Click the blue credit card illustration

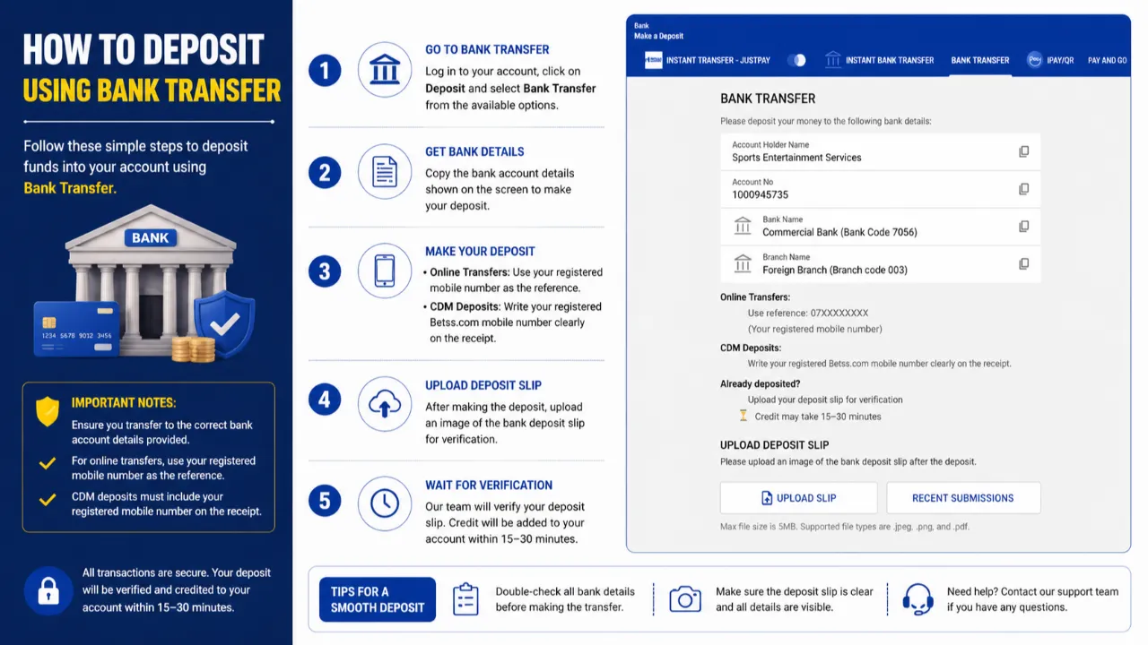tap(76, 329)
